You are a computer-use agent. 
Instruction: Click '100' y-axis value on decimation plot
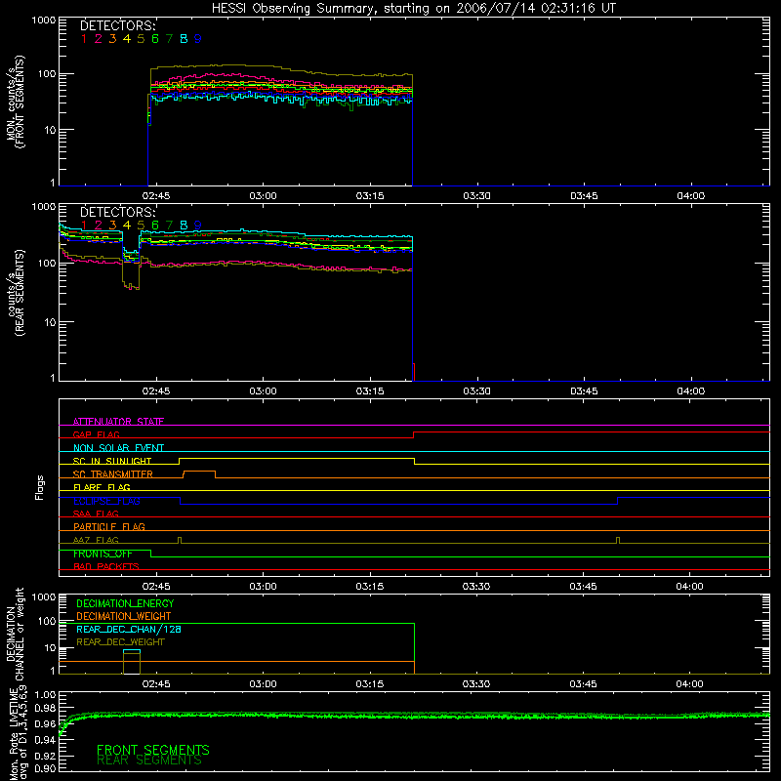click(x=47, y=621)
